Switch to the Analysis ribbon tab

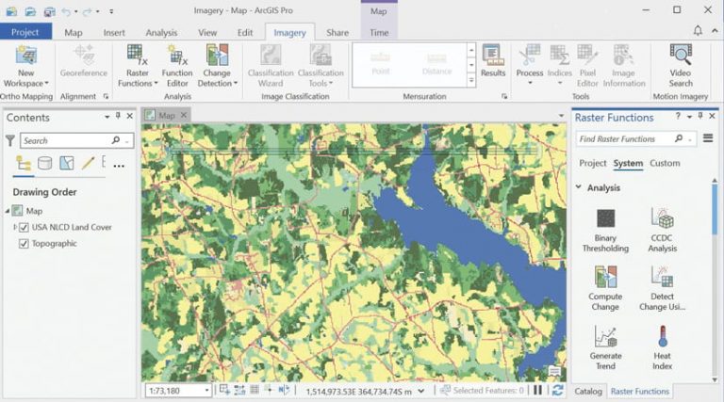pos(161,33)
